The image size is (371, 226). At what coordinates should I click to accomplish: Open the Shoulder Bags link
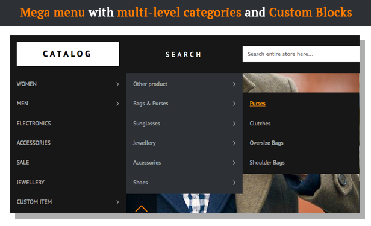[x=267, y=163]
